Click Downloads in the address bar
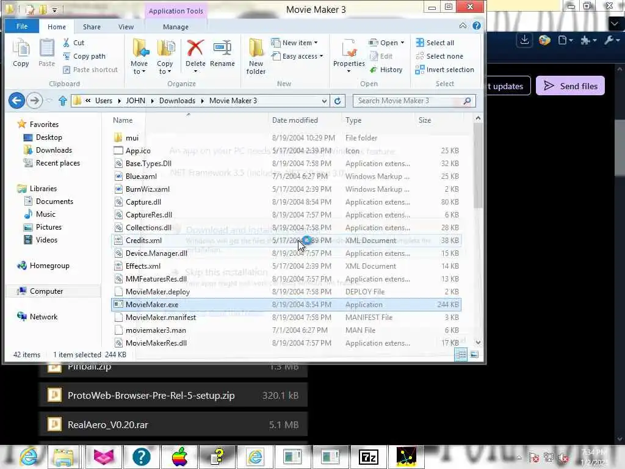Viewport: 625px width, 469px height. tap(177, 101)
